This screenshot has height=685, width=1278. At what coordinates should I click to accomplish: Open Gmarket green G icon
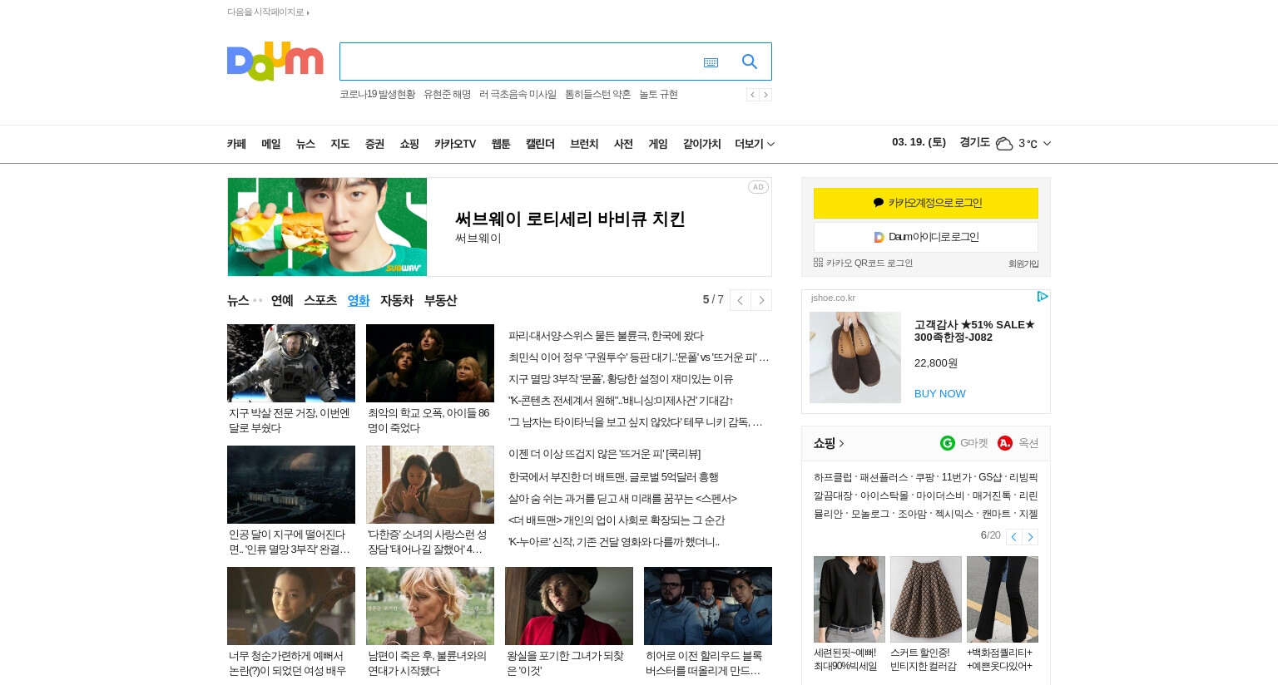(x=947, y=443)
